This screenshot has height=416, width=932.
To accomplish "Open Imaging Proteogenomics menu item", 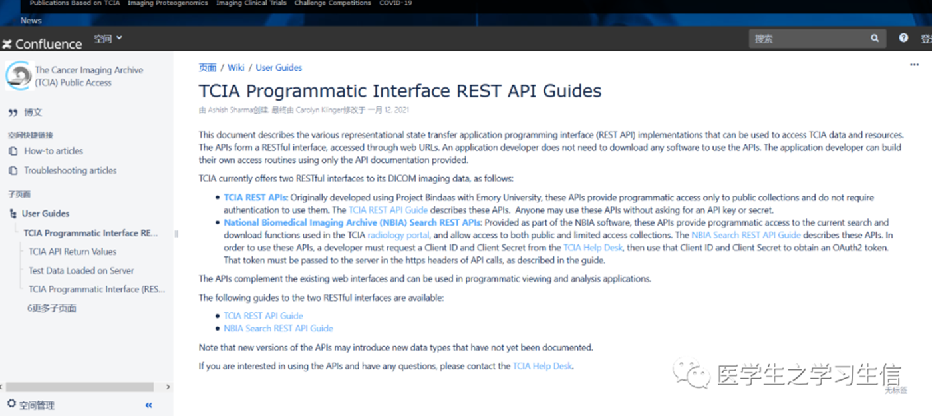I will 169,3.
